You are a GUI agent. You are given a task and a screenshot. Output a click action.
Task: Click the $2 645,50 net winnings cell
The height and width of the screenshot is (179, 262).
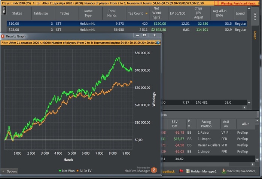(158, 30)
